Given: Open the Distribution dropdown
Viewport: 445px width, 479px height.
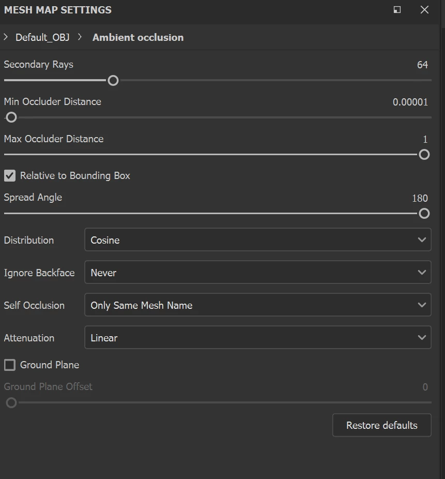Looking at the screenshot, I should [257, 240].
